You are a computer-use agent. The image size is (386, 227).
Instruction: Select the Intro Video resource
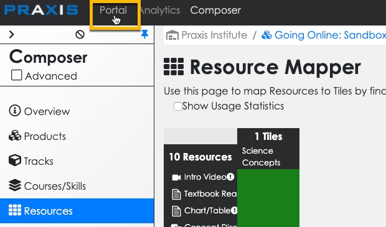205,177
